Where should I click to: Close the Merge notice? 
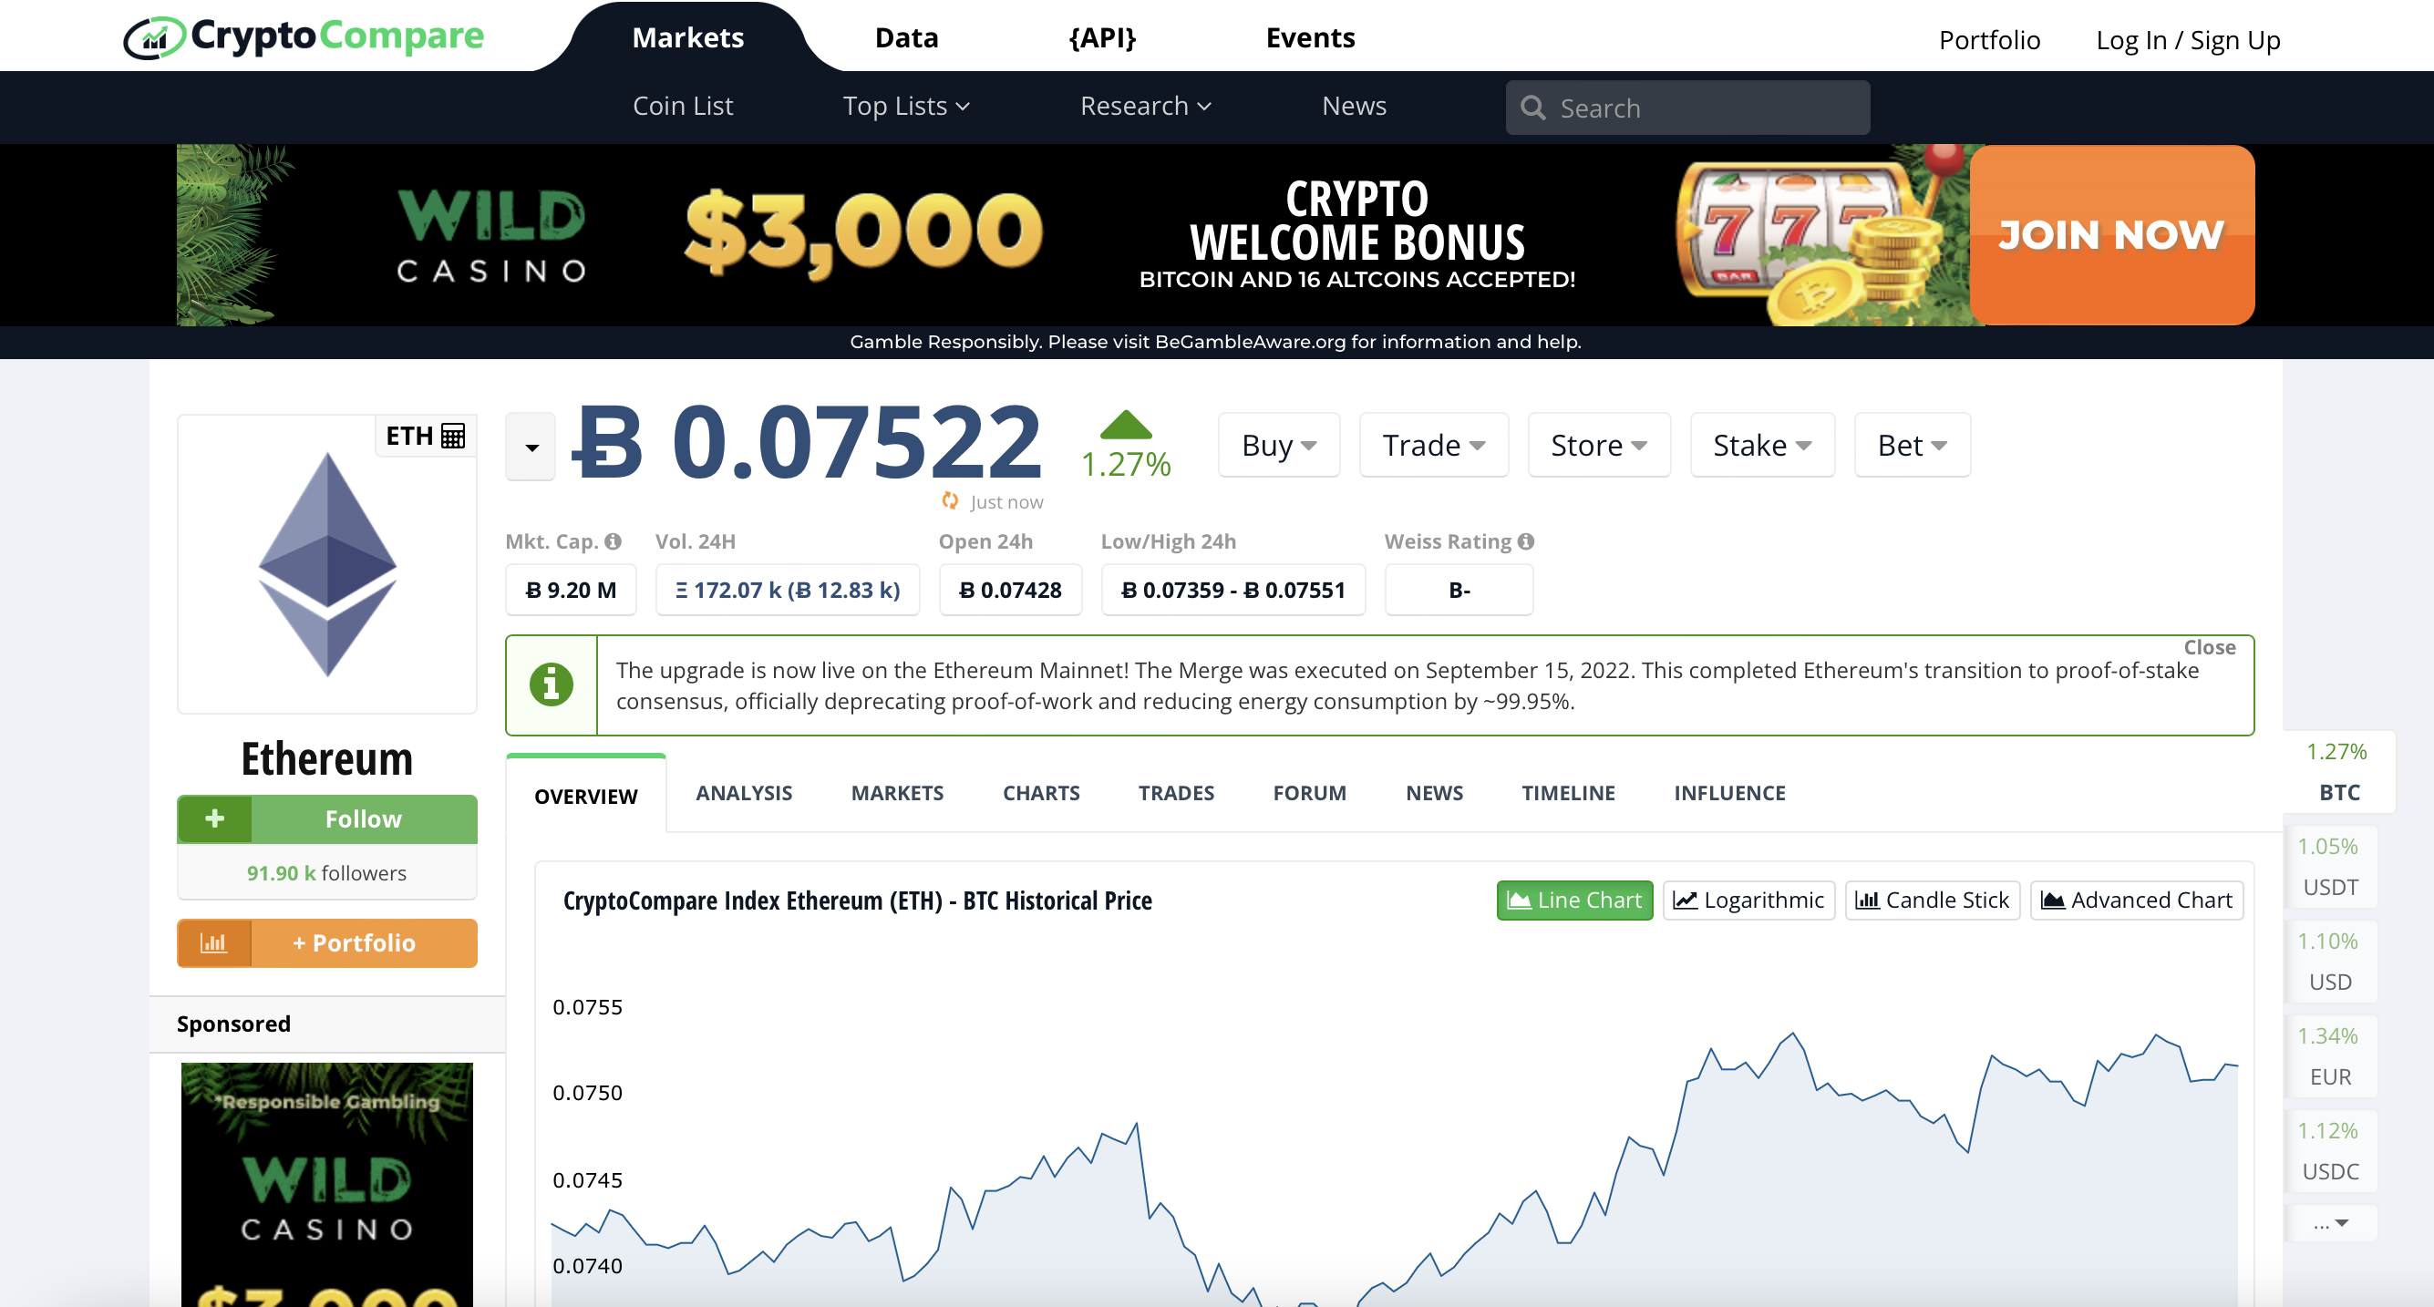(x=2209, y=647)
